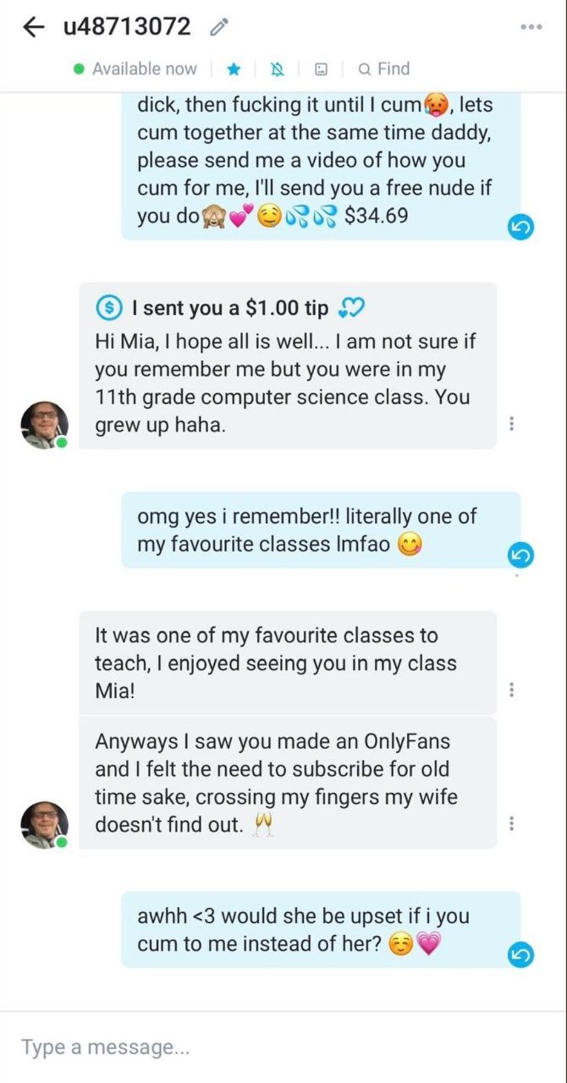The width and height of the screenshot is (567, 1083).
Task: Open the chat media gallery icon
Action: 322,69
